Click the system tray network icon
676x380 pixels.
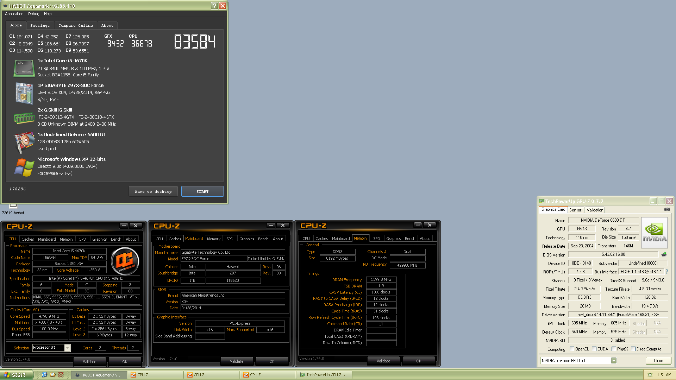click(x=650, y=375)
